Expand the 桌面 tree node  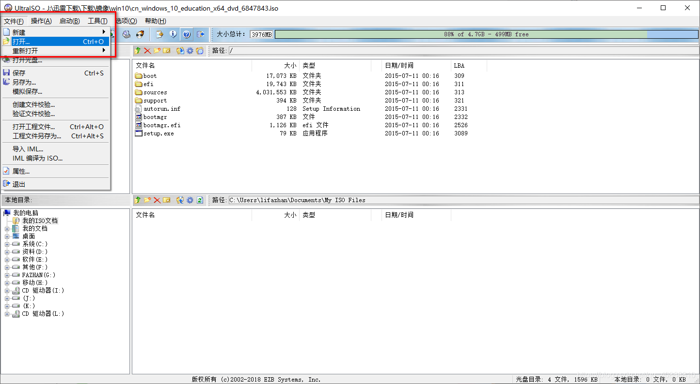pos(7,236)
